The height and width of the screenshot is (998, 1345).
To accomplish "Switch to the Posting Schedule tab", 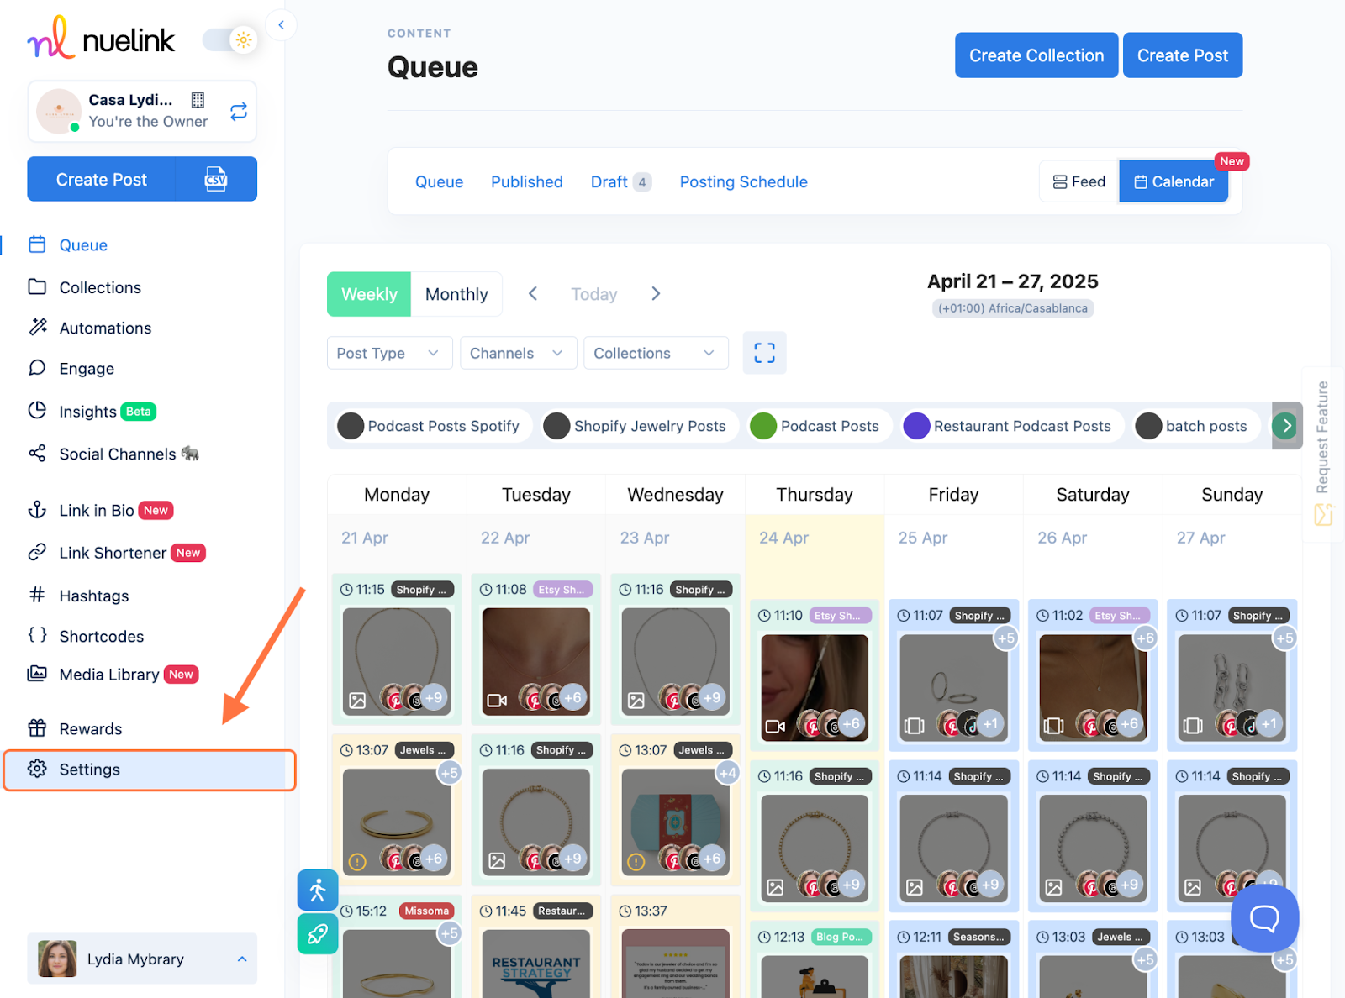I will coord(744,181).
